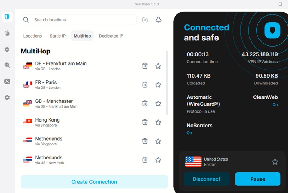Click the speed test gauge icon
The width and height of the screenshot is (288, 193).
(x=145, y=20)
